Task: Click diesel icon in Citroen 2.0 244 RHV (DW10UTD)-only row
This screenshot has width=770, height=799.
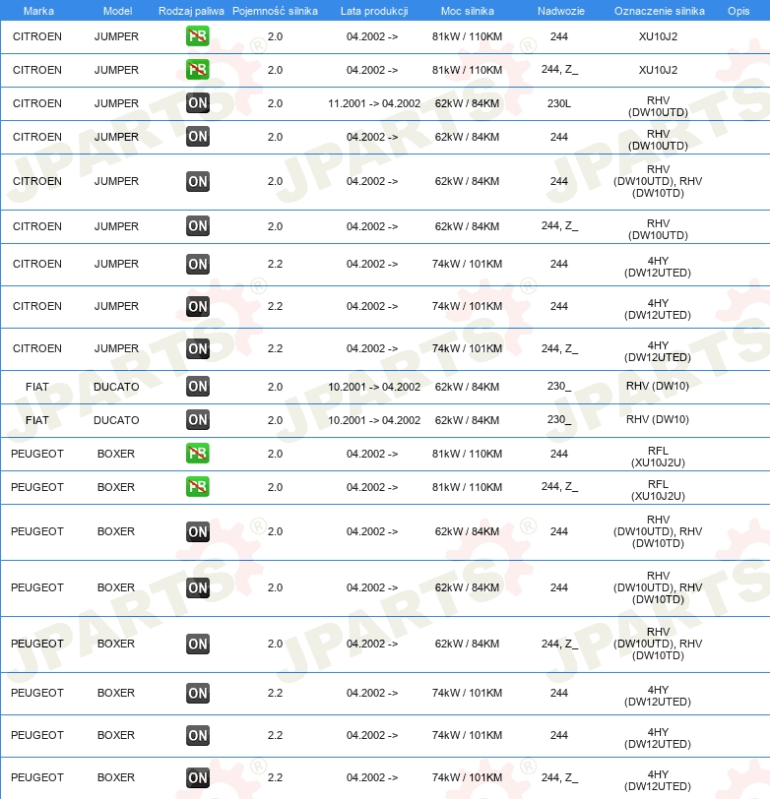Action: 197,137
